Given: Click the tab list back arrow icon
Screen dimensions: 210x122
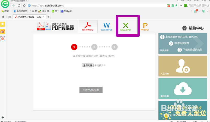Looking at the screenshot, I should tap(3, 17).
